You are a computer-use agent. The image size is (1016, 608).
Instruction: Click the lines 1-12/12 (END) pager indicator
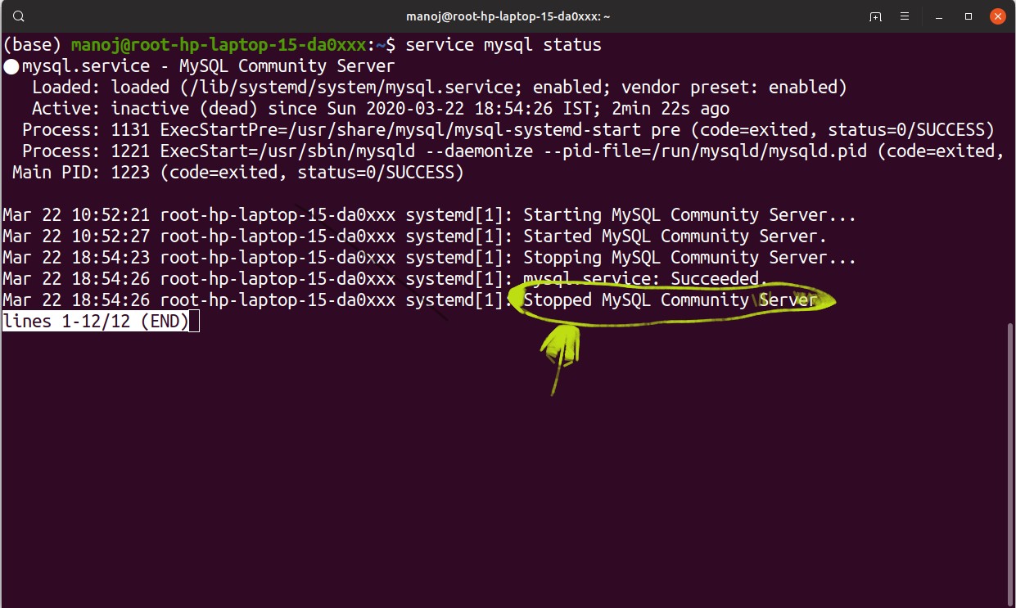[91, 321]
